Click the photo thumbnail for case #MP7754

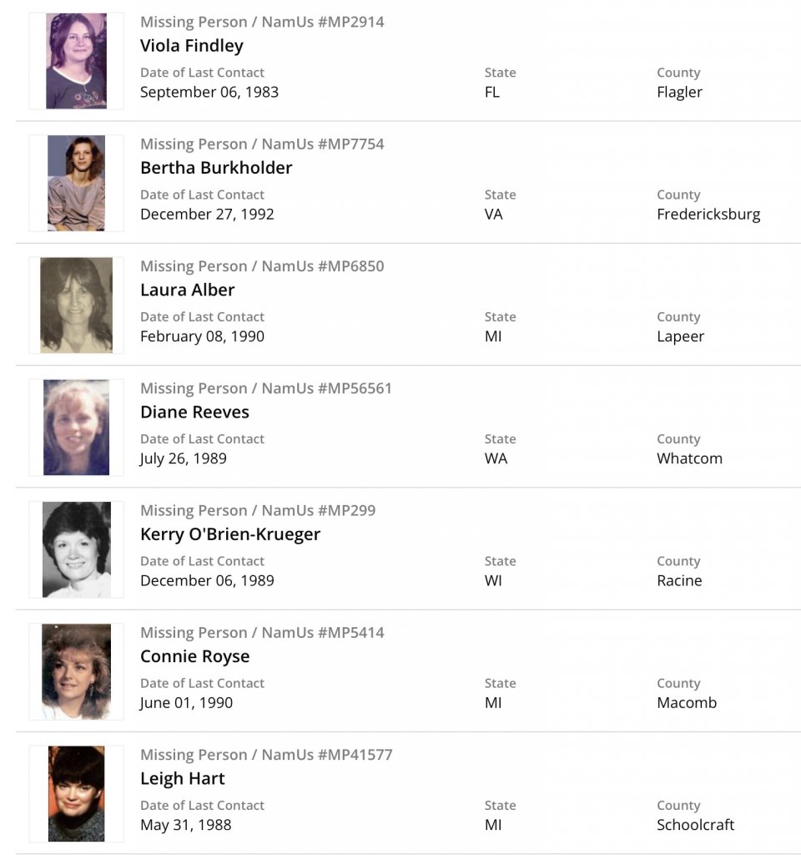coord(76,183)
